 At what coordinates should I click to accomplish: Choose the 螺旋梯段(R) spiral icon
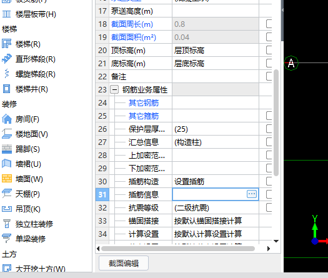pos(6,74)
